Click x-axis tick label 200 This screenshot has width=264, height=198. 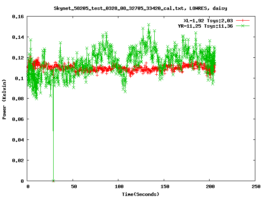[210, 186]
